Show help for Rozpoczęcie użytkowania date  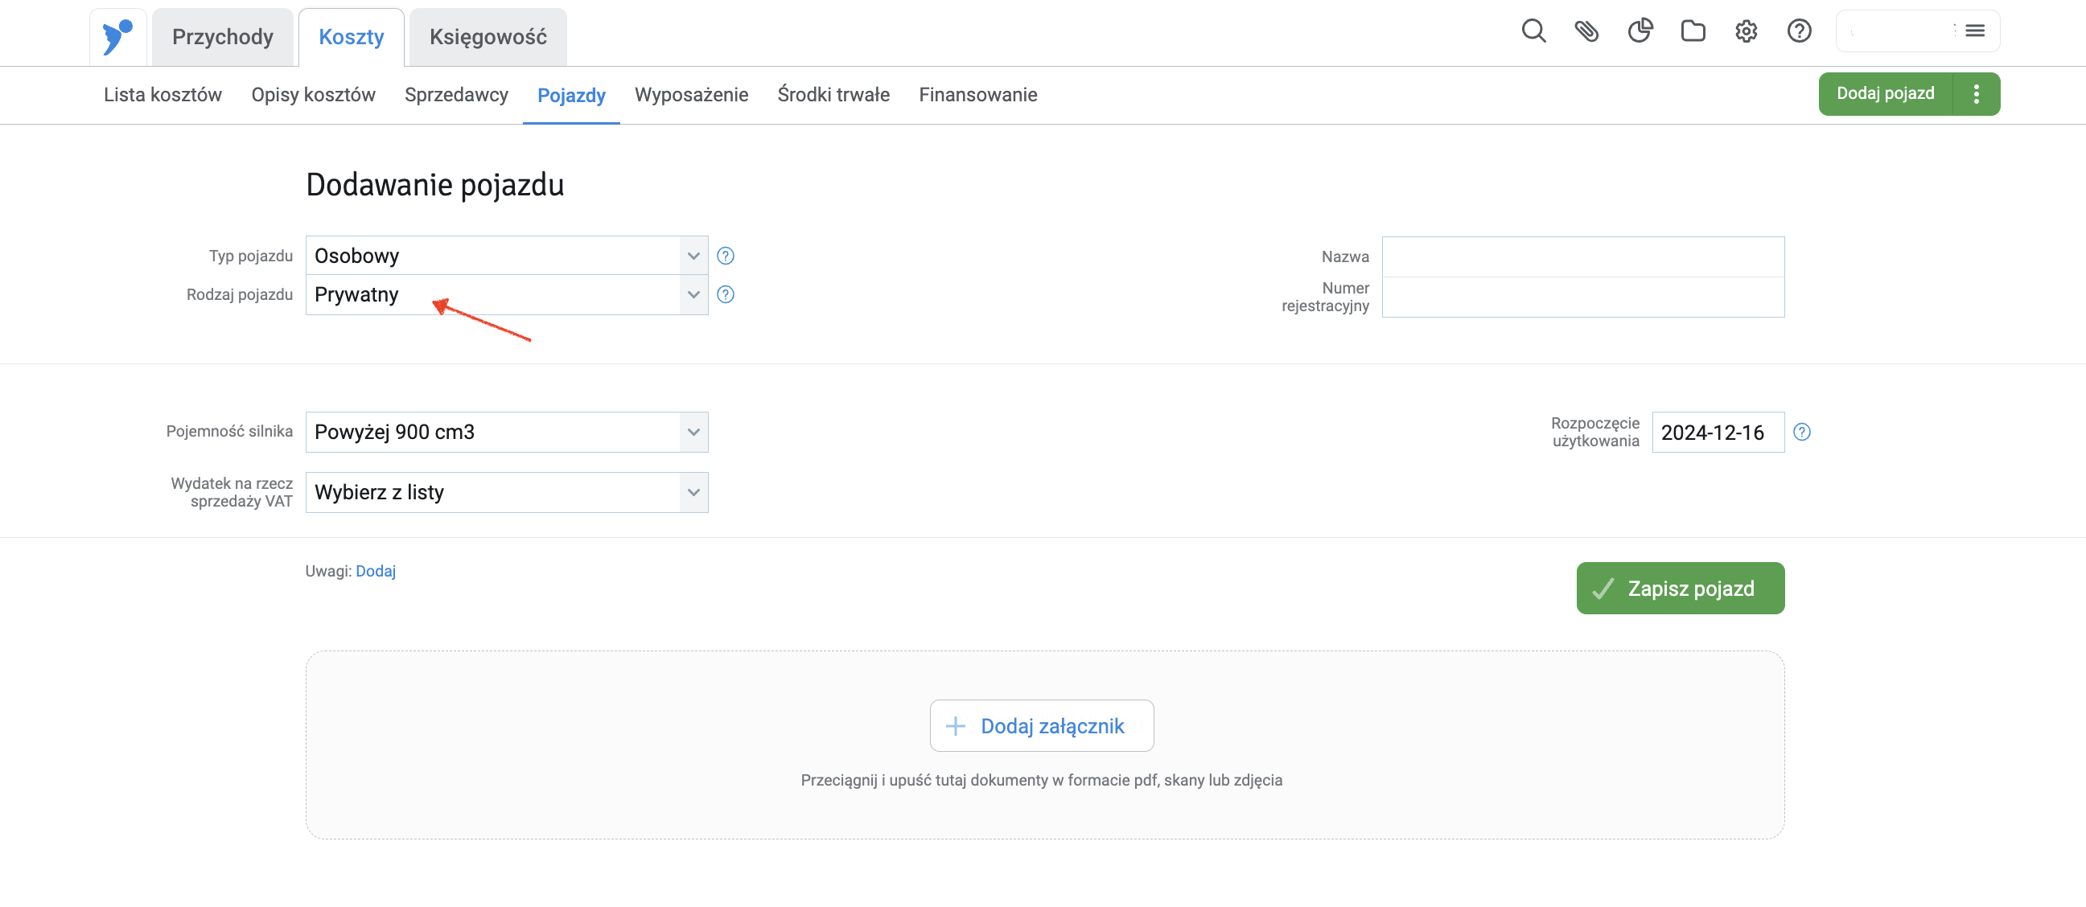pos(1802,432)
